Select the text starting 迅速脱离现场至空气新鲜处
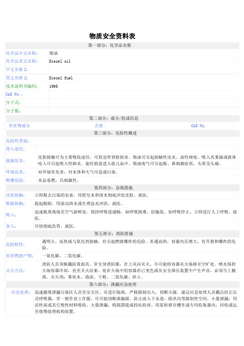Image resolution: width=244 pixels, height=346 pixels. pyautogui.click(x=136, y=215)
